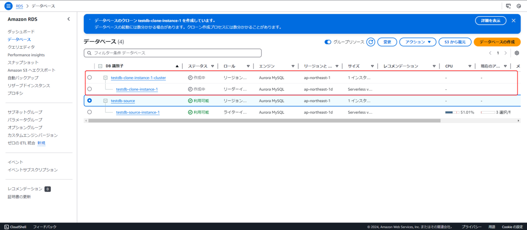Screen dimensions: 527x230
Task: Open RDS breadcrumb link
Action: click(19, 6)
